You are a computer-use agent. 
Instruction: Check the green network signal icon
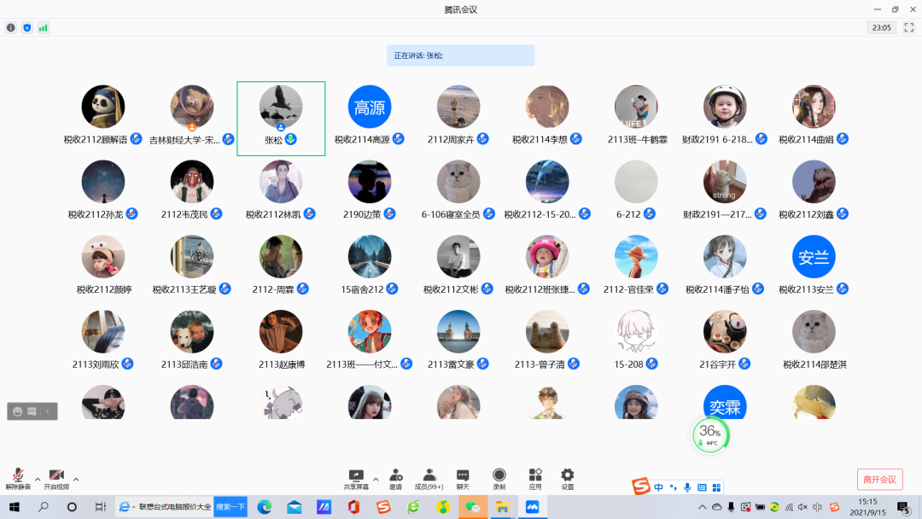tap(43, 27)
